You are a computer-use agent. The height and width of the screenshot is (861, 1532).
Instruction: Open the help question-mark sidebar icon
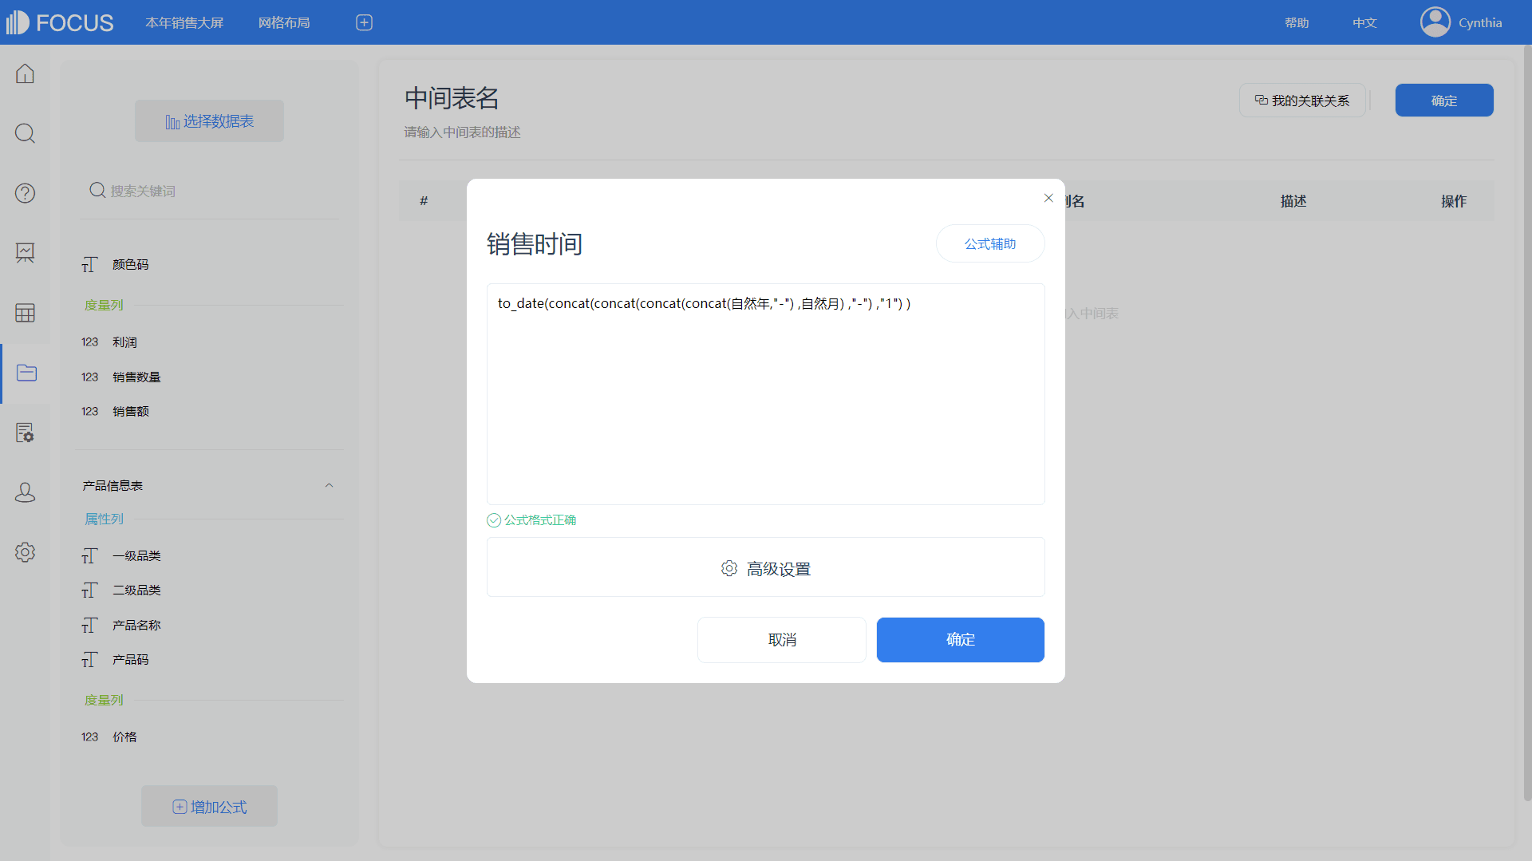point(25,193)
